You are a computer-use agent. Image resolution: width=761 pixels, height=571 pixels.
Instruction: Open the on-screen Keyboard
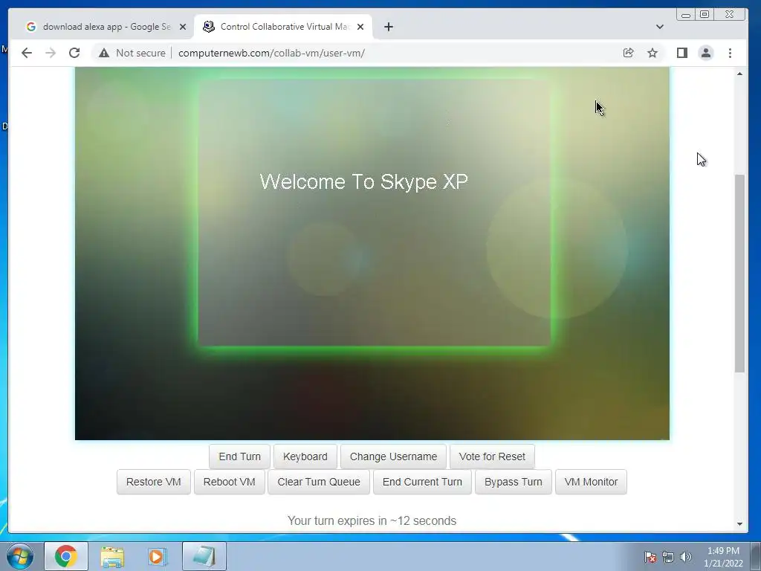click(x=305, y=457)
